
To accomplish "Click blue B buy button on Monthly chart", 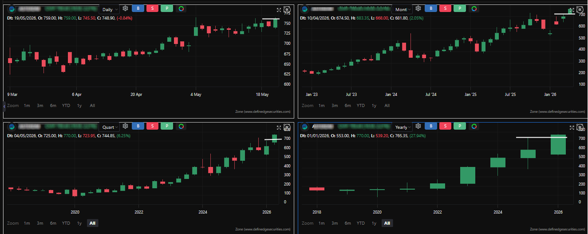I will pos(431,9).
